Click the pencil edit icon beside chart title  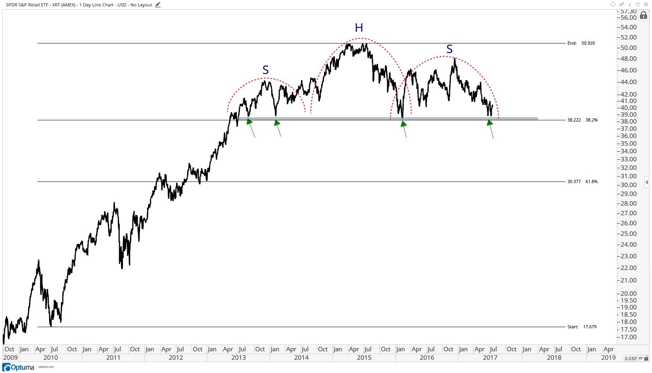pos(158,5)
